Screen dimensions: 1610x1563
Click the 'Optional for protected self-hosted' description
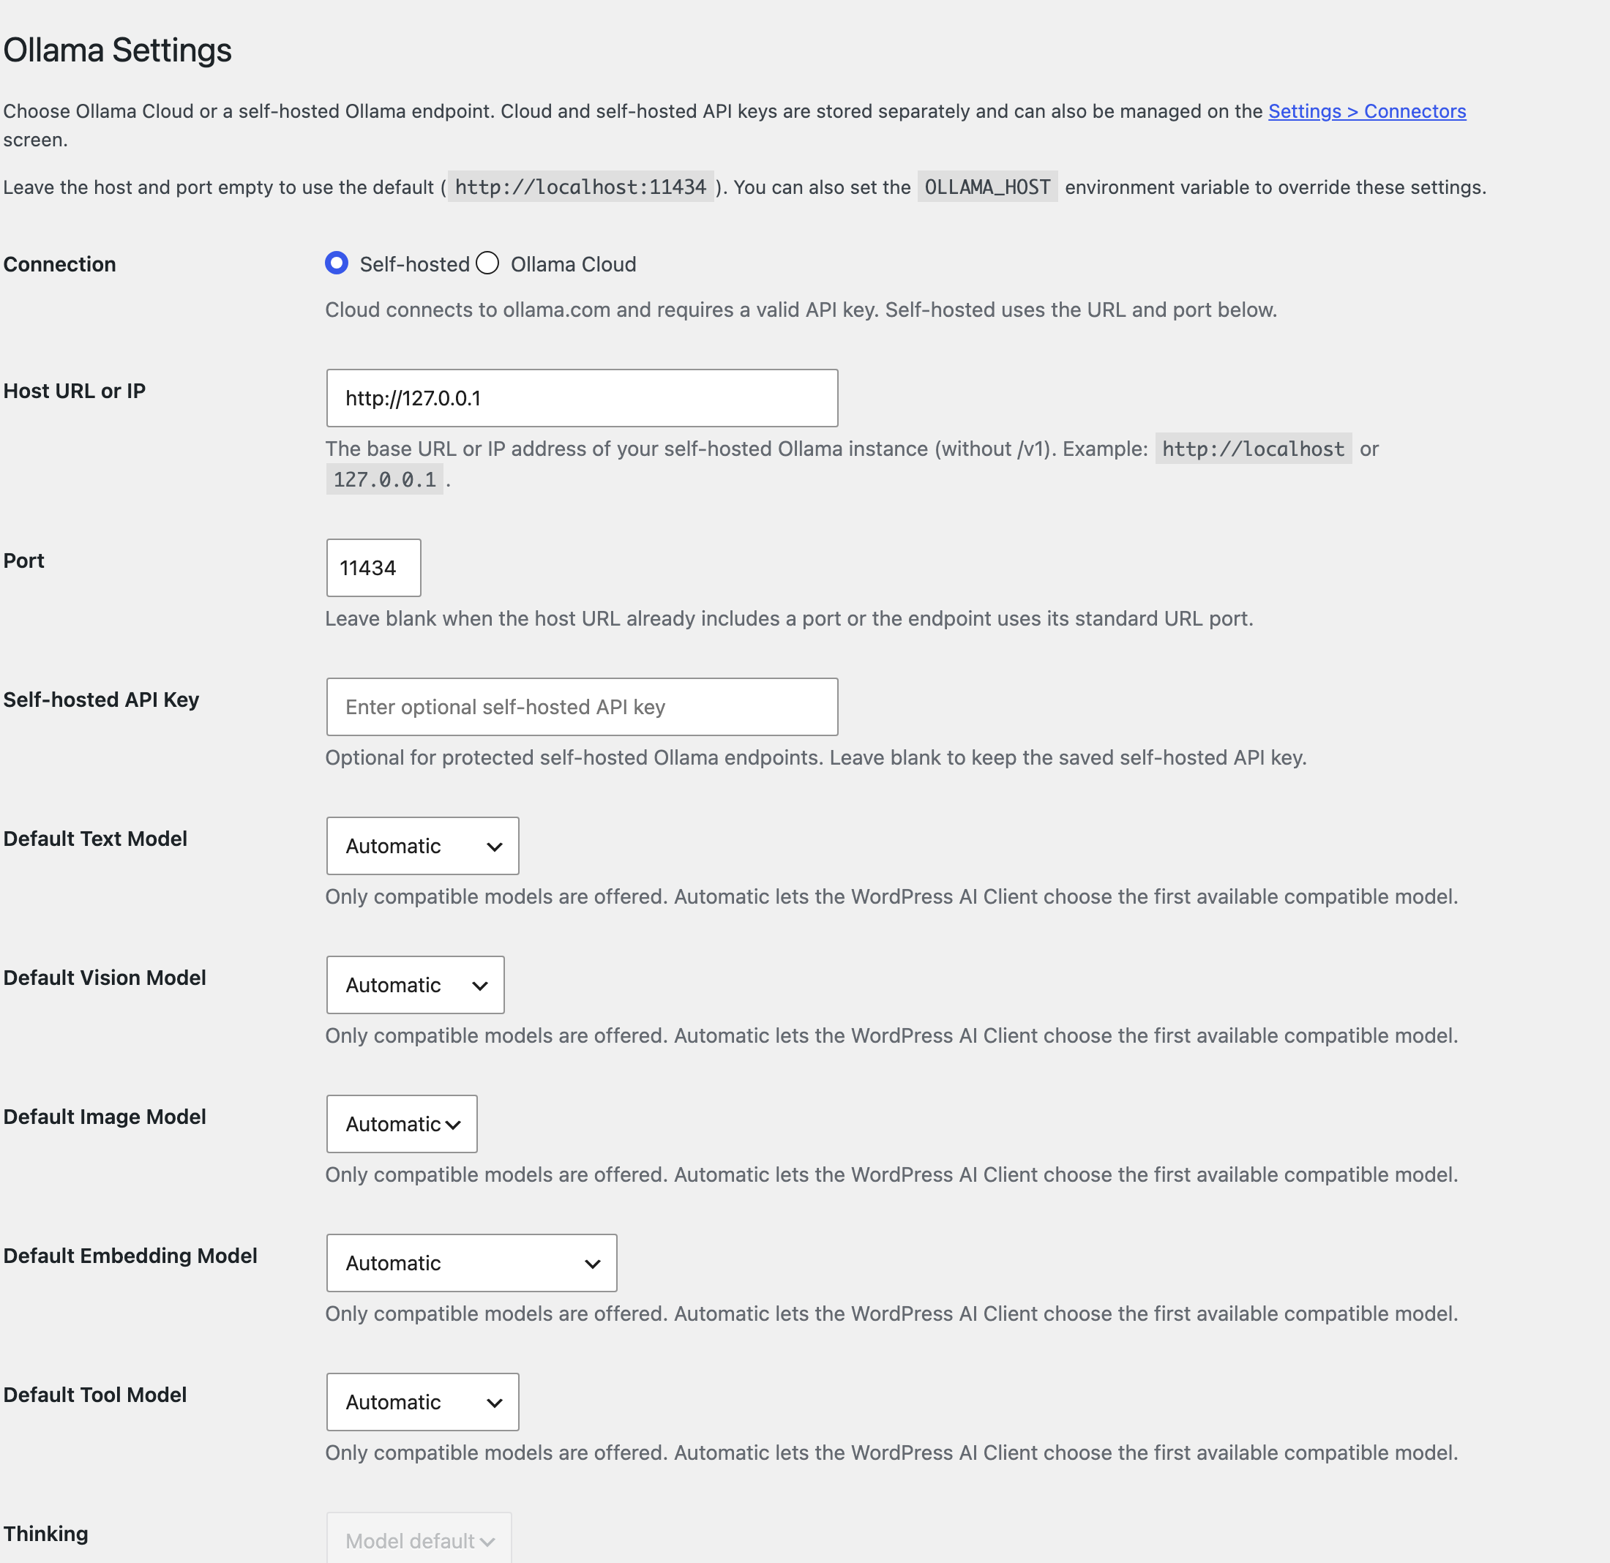pyautogui.click(x=816, y=757)
